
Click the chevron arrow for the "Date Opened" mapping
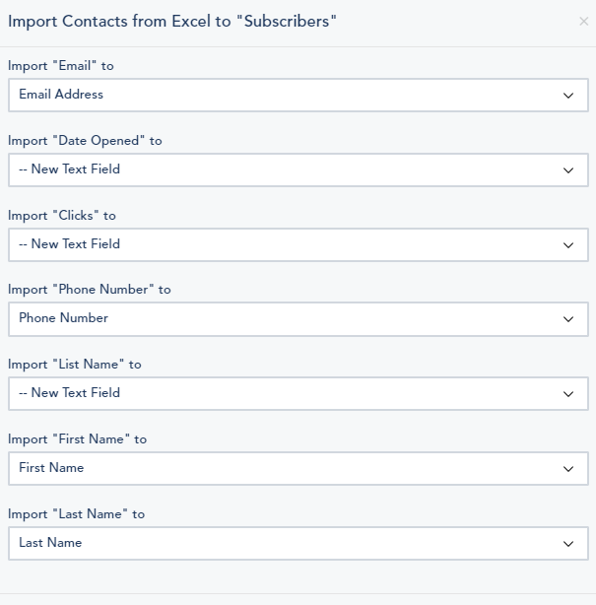568,170
